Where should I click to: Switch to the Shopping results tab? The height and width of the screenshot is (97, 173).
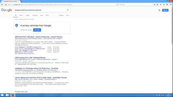tap(35, 15)
